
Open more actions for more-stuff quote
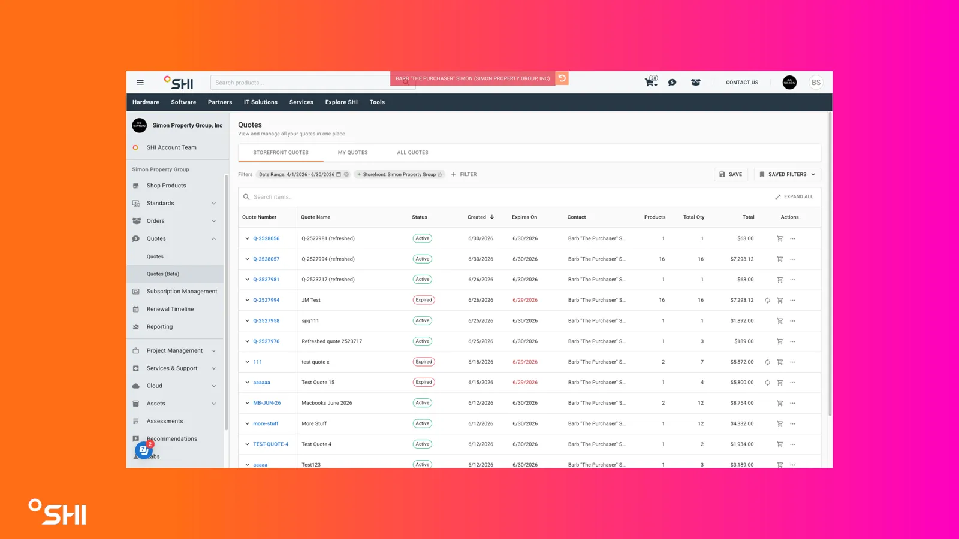[793, 423]
